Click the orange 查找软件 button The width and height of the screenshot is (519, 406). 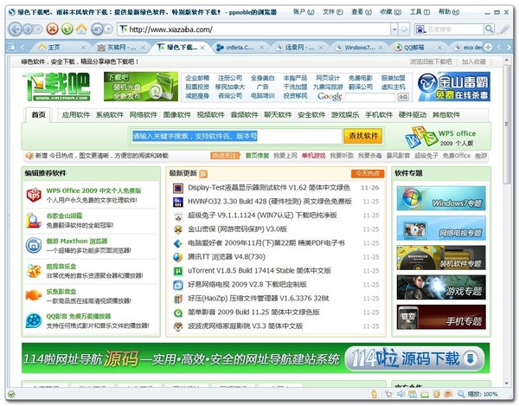coord(363,136)
